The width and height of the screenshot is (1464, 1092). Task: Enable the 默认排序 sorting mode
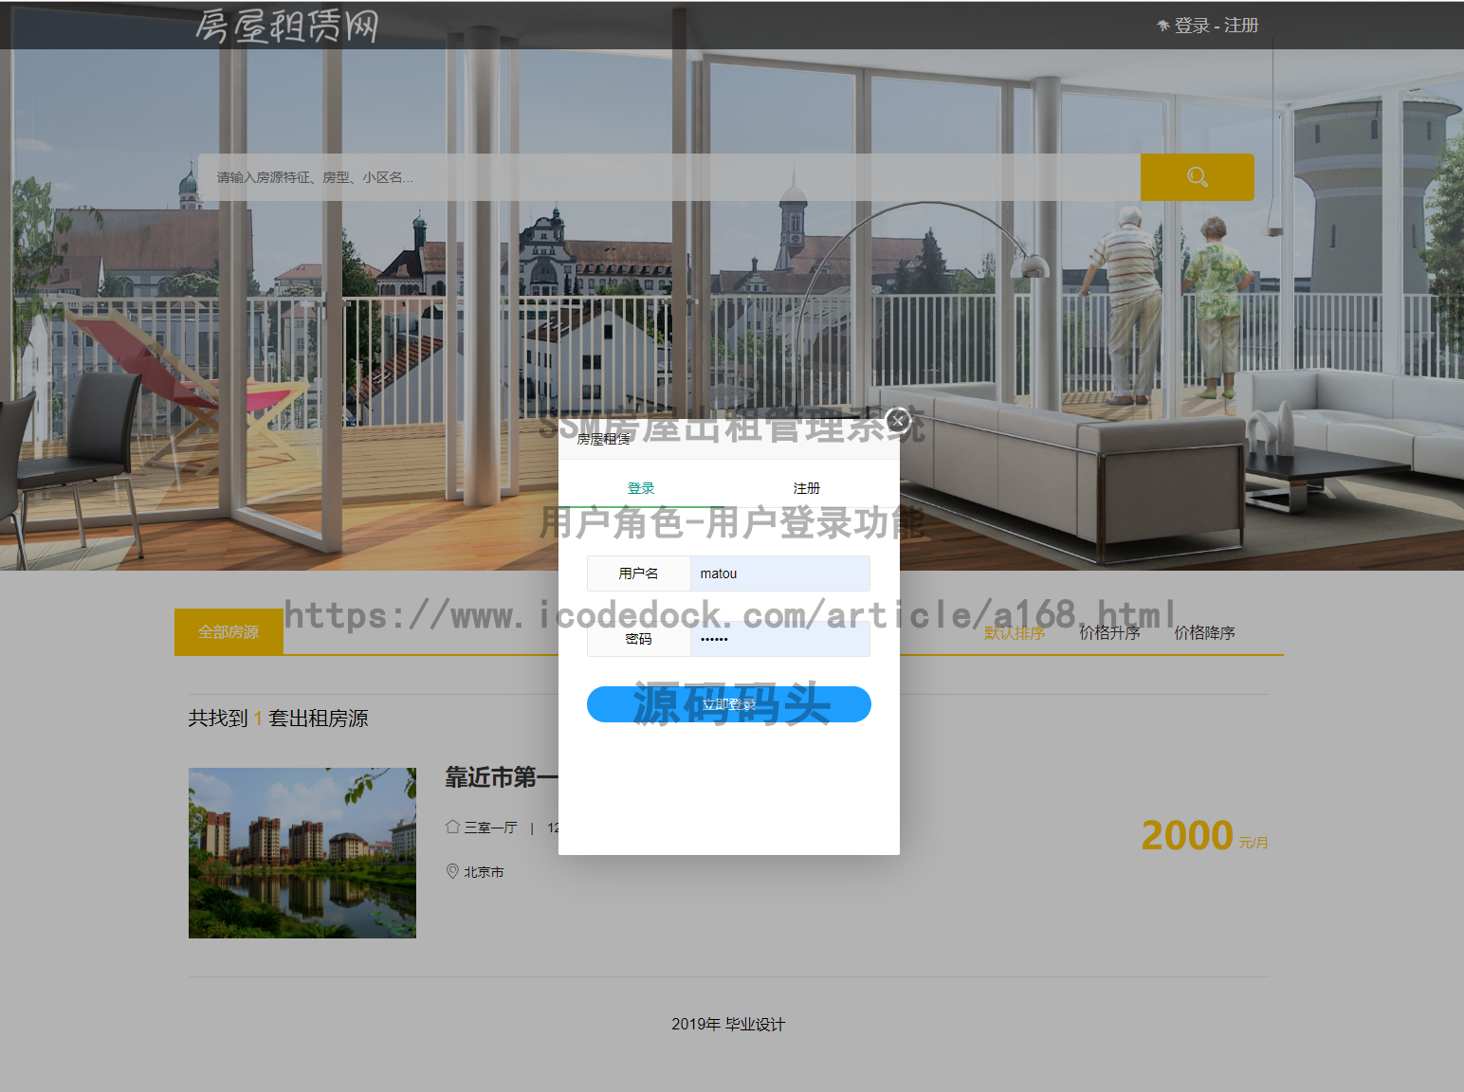tap(1015, 632)
